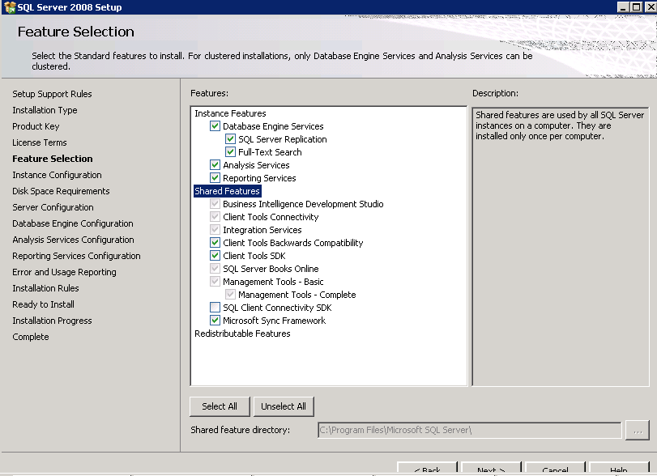The image size is (657, 476).
Task: Uncheck the Client Tools SDK checkbox
Action: [x=215, y=256]
